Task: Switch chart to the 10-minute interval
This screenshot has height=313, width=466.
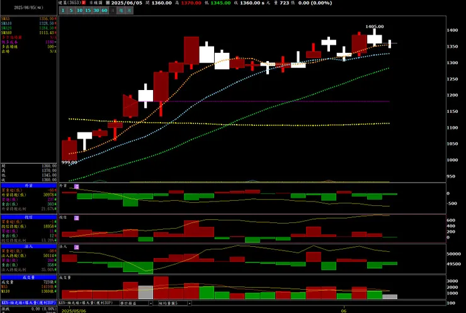Action: click(79, 11)
